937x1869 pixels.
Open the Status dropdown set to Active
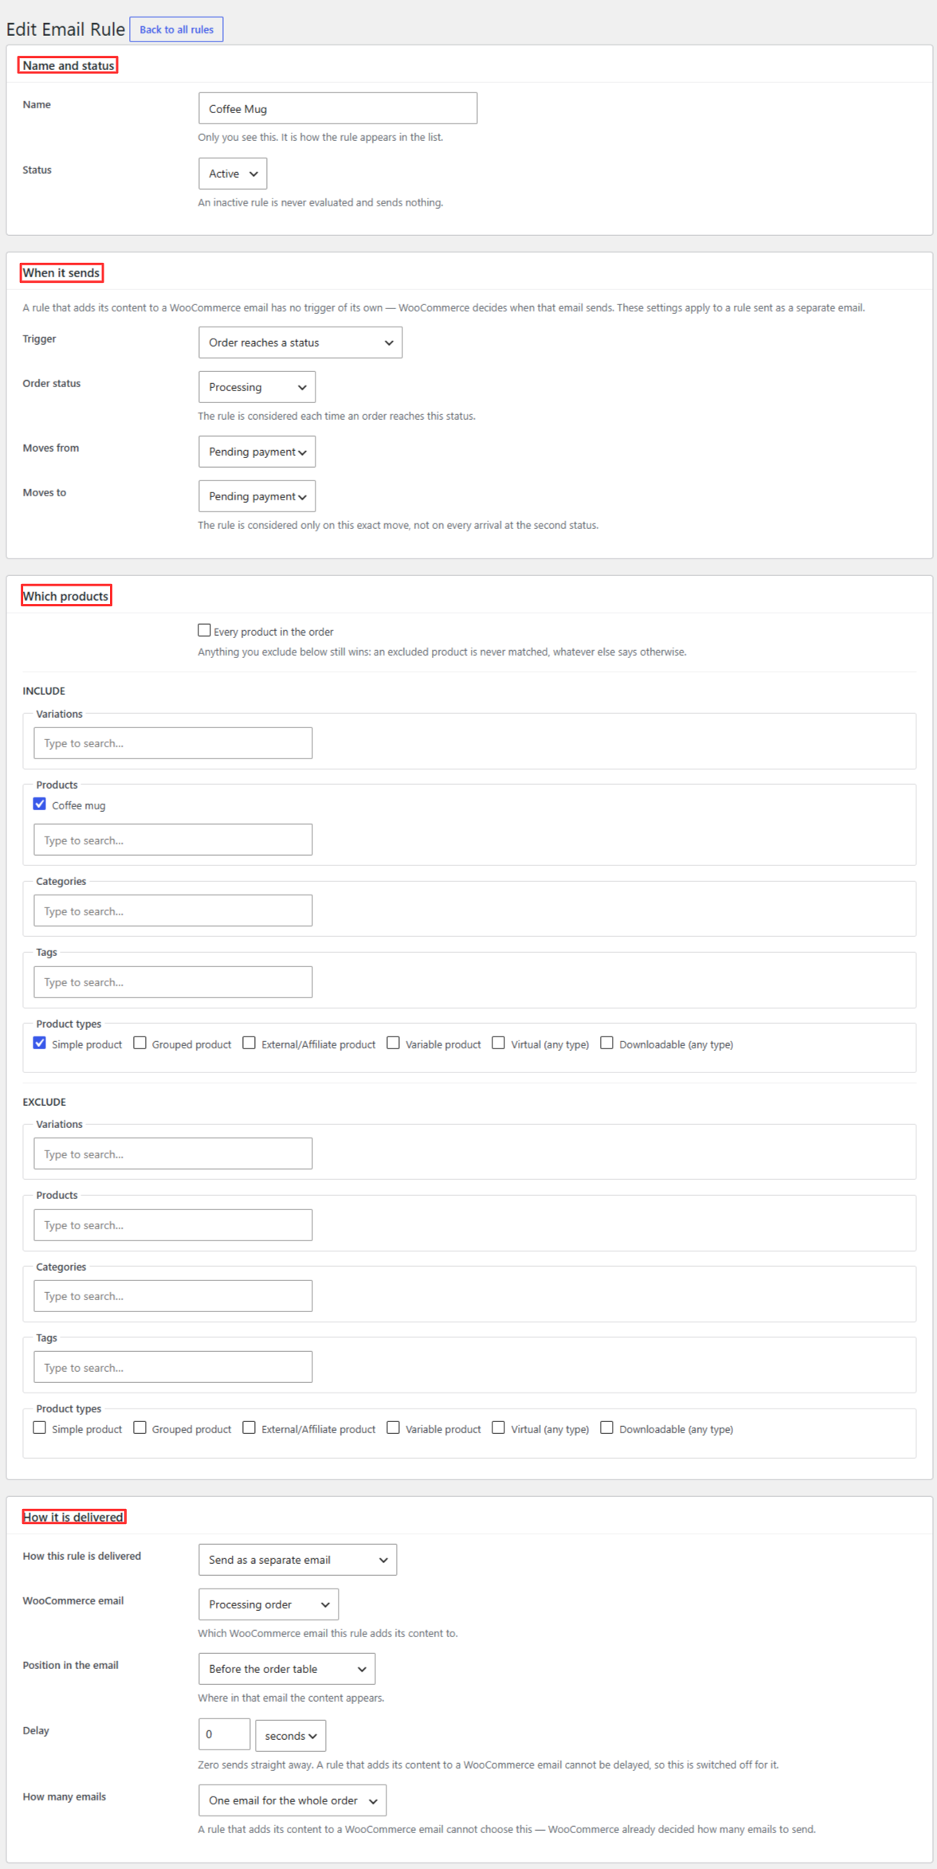(233, 174)
